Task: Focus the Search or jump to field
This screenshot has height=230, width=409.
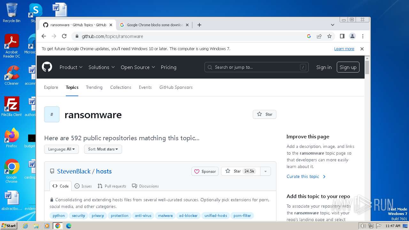Action: 257,67
